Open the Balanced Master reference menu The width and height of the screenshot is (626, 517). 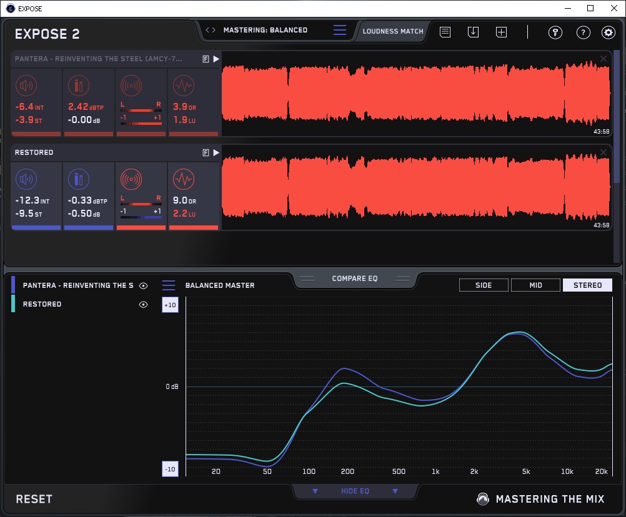[x=219, y=285]
